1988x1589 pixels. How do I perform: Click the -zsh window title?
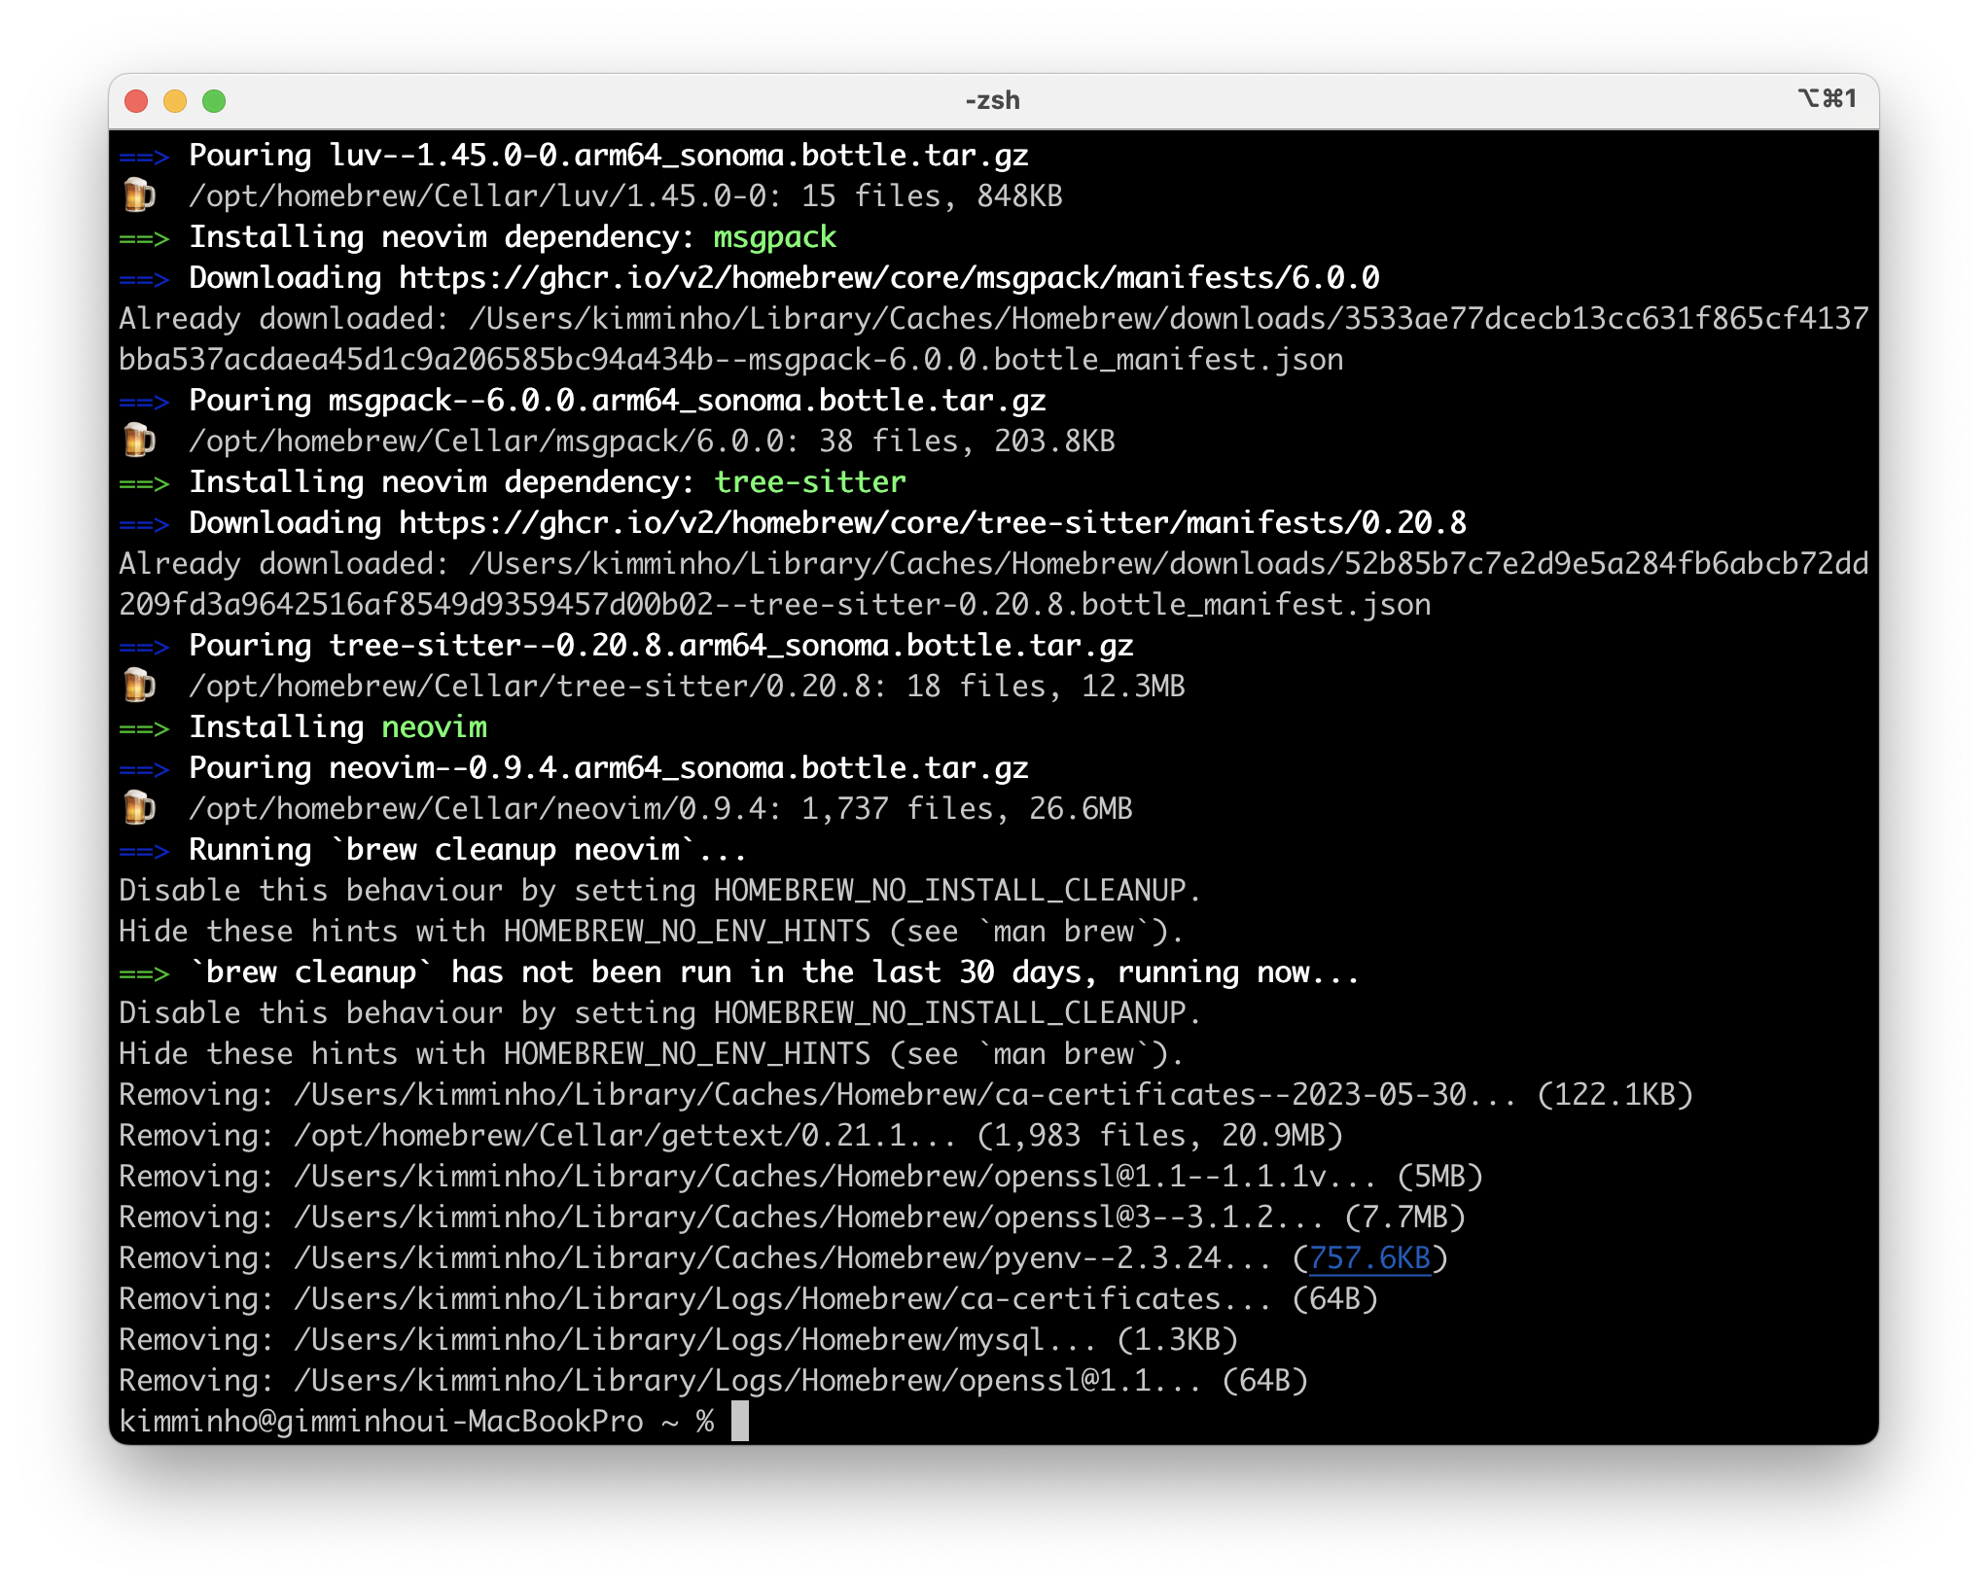coord(992,100)
